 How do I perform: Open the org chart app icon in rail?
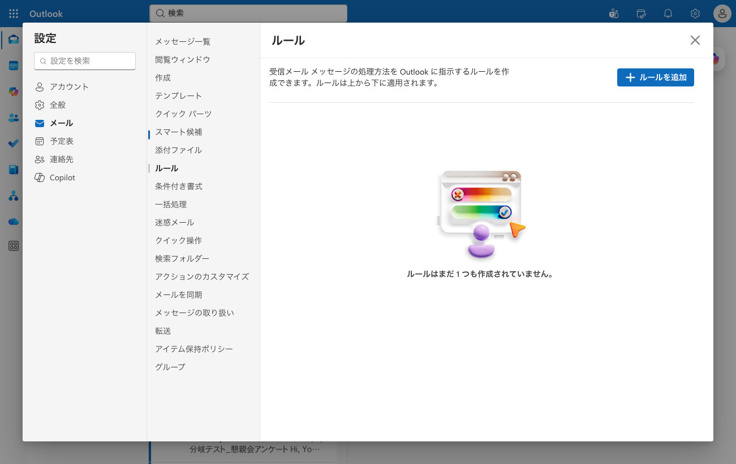tap(14, 196)
